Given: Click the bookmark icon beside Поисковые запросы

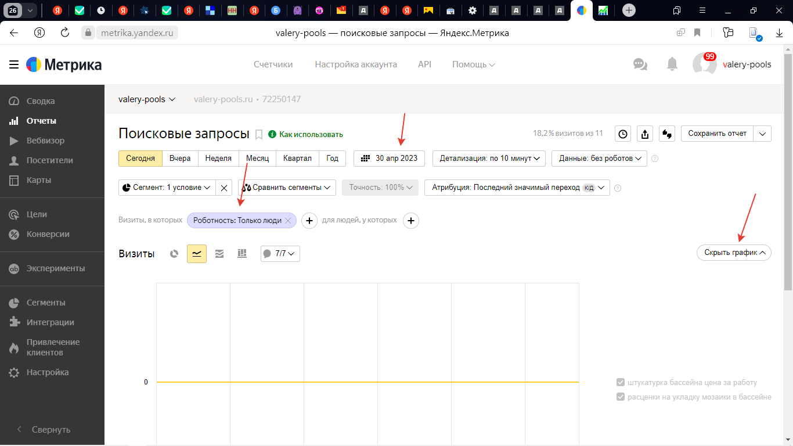Looking at the screenshot, I should tap(259, 135).
